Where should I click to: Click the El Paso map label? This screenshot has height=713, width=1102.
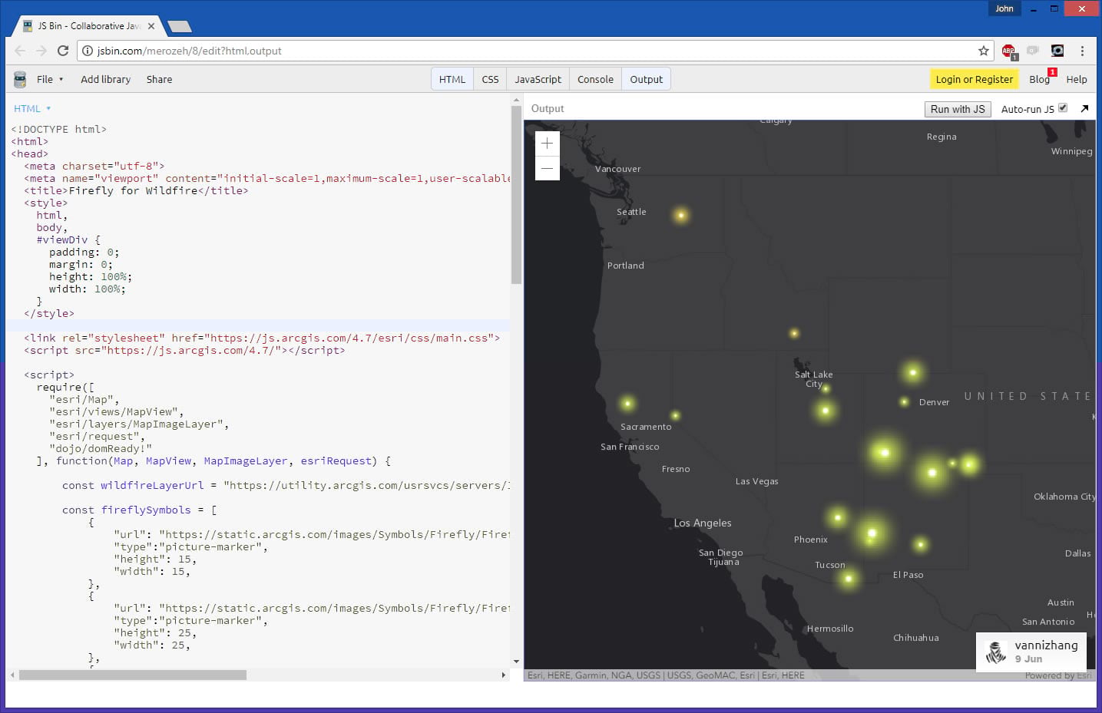pyautogui.click(x=908, y=575)
